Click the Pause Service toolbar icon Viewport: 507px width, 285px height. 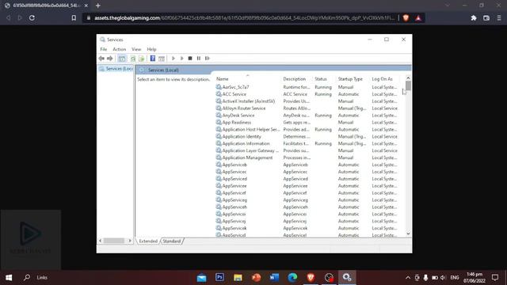tap(199, 58)
